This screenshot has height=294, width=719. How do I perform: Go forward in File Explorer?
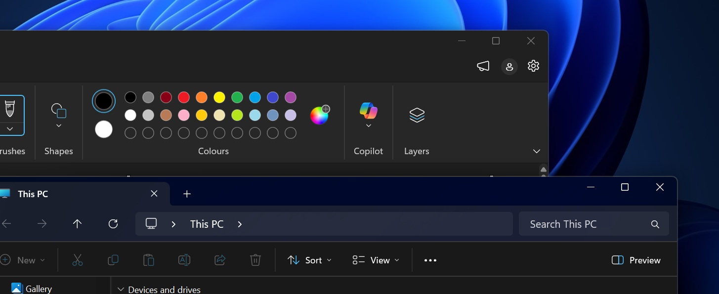(42, 224)
